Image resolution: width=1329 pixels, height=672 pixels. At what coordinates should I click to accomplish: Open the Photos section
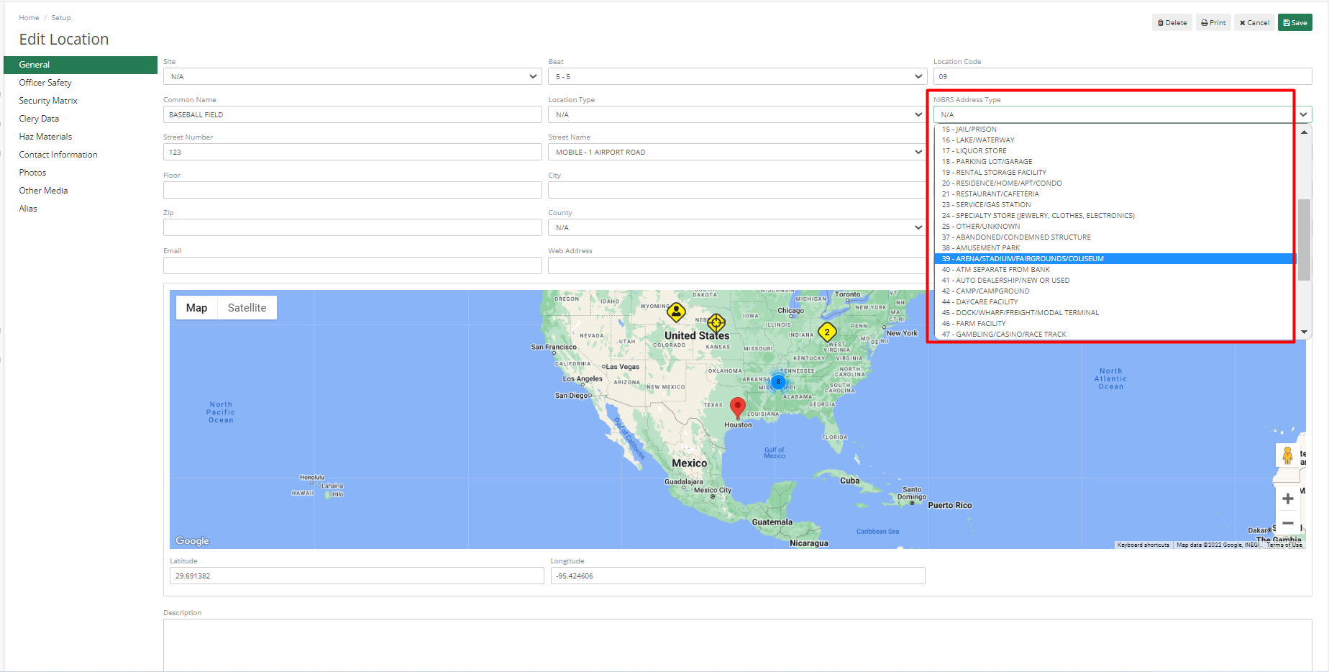point(33,172)
